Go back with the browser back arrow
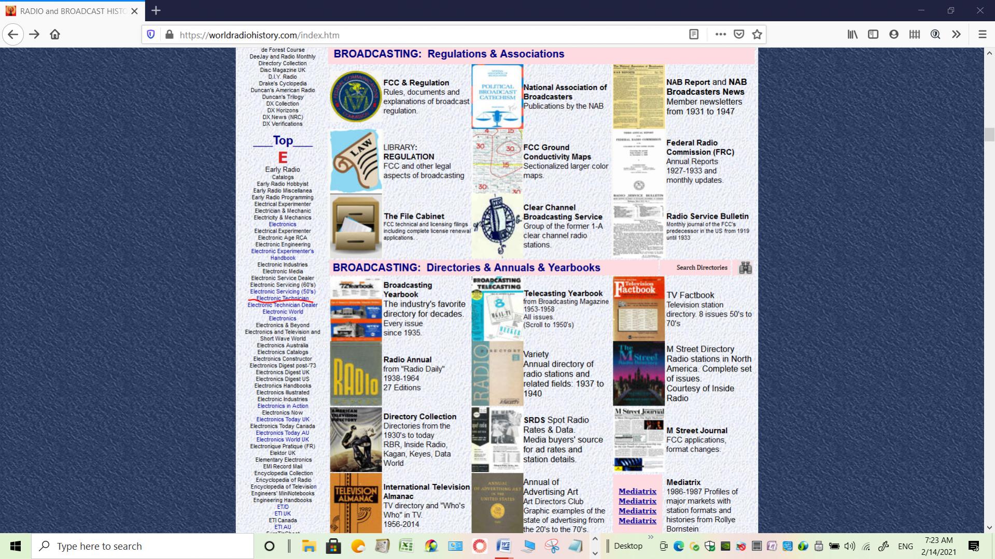Image resolution: width=995 pixels, height=559 pixels. point(13,35)
